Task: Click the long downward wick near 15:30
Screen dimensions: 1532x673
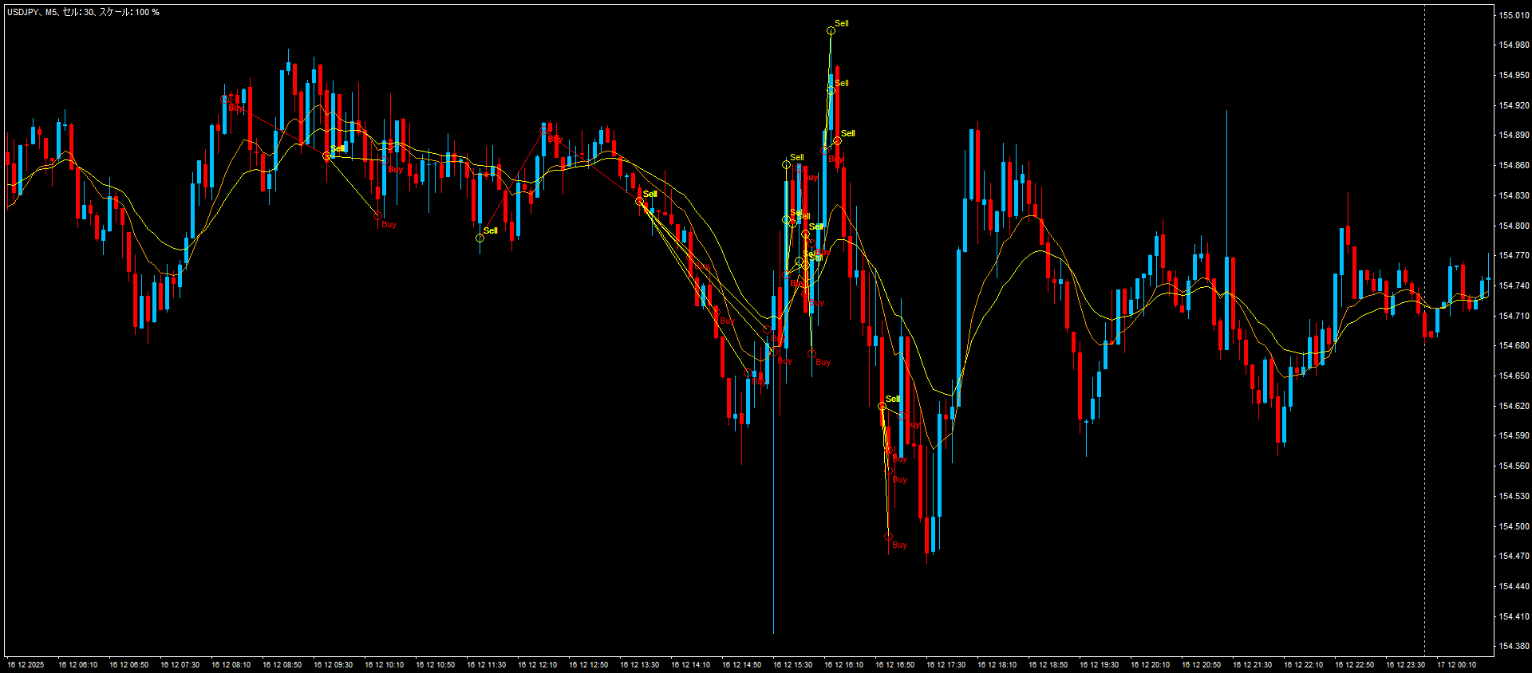Action: click(x=773, y=558)
